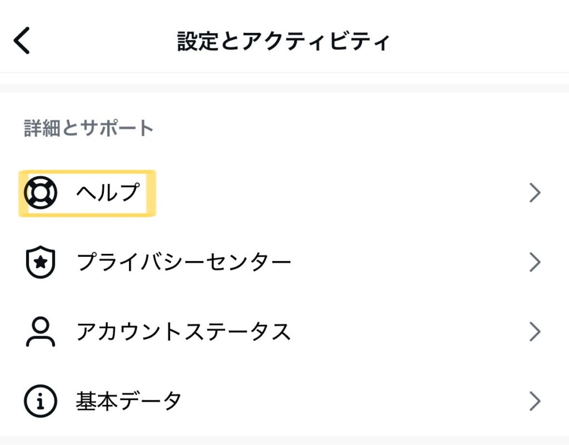The height and width of the screenshot is (445, 569).
Task: Expand アカウントステータス via its chevron
Action: coord(535,332)
